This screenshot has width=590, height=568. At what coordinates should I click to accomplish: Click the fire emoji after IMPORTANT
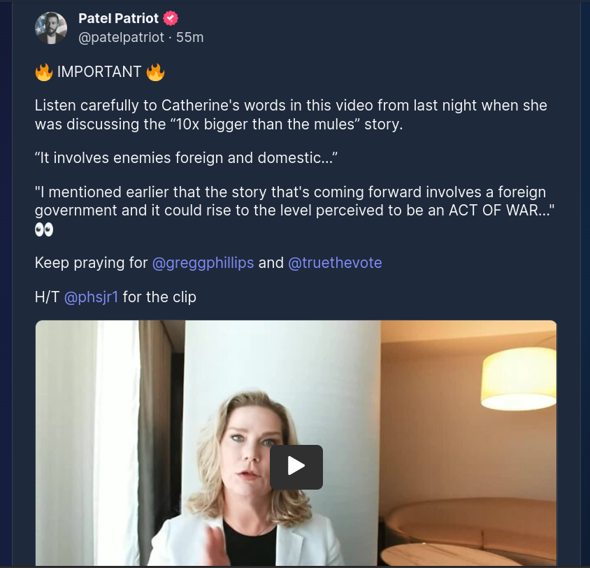[x=155, y=71]
